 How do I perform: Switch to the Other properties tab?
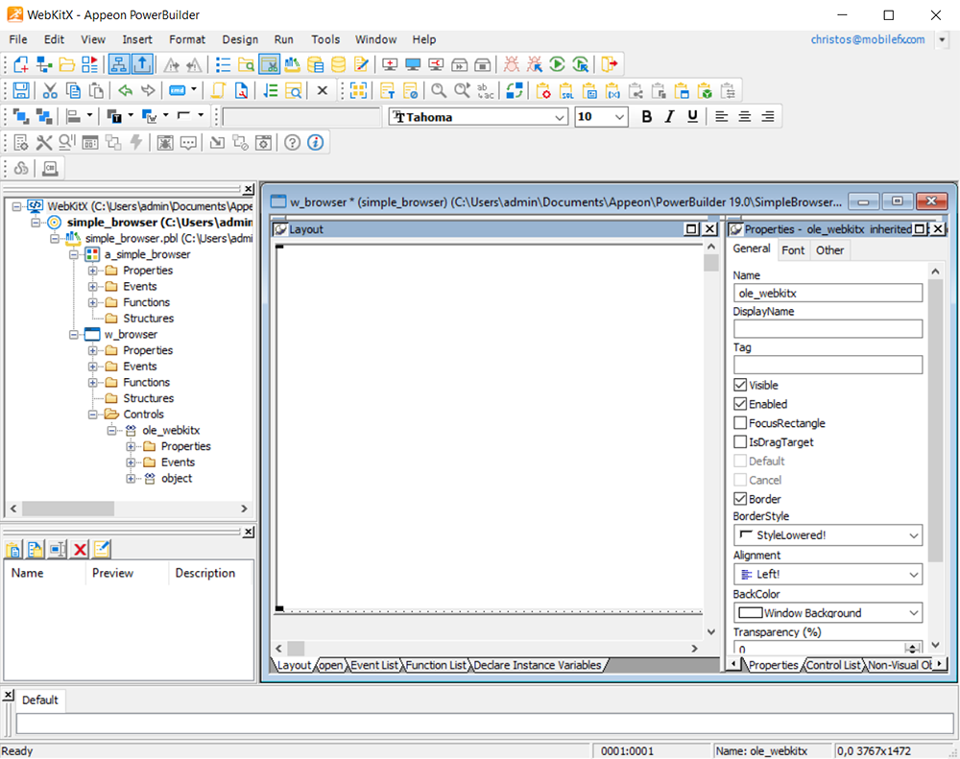[x=829, y=250]
